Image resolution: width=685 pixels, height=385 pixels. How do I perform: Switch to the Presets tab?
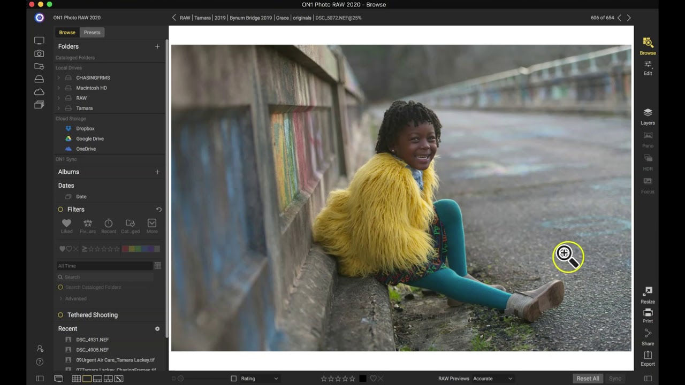click(x=92, y=33)
